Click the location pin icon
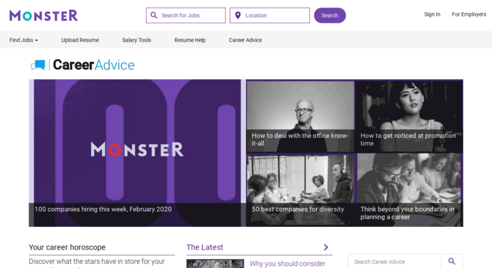Screen dimensions: 492x268 point(238,15)
